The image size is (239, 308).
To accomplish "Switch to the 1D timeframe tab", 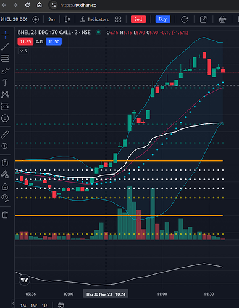I will (x=44, y=305).
